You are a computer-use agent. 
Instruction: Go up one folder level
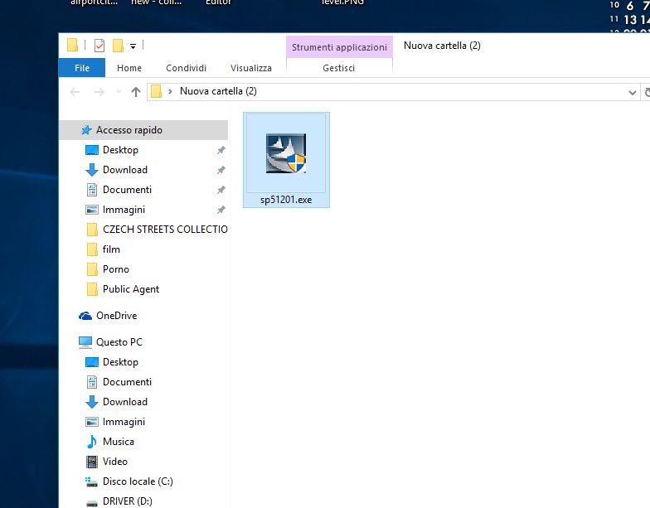[x=136, y=91]
